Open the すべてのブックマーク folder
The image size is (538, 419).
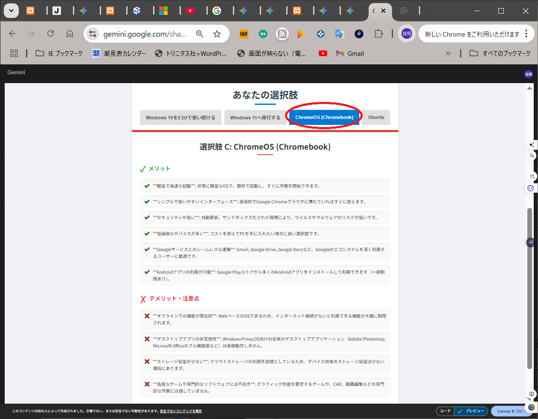(x=500, y=53)
